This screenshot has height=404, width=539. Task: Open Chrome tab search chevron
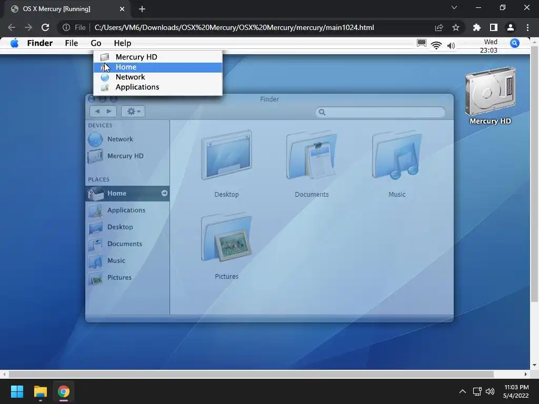(454, 7)
